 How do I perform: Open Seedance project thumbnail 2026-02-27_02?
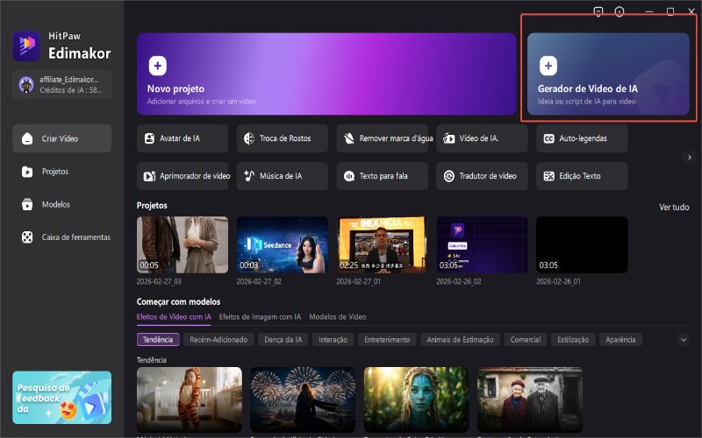[283, 245]
